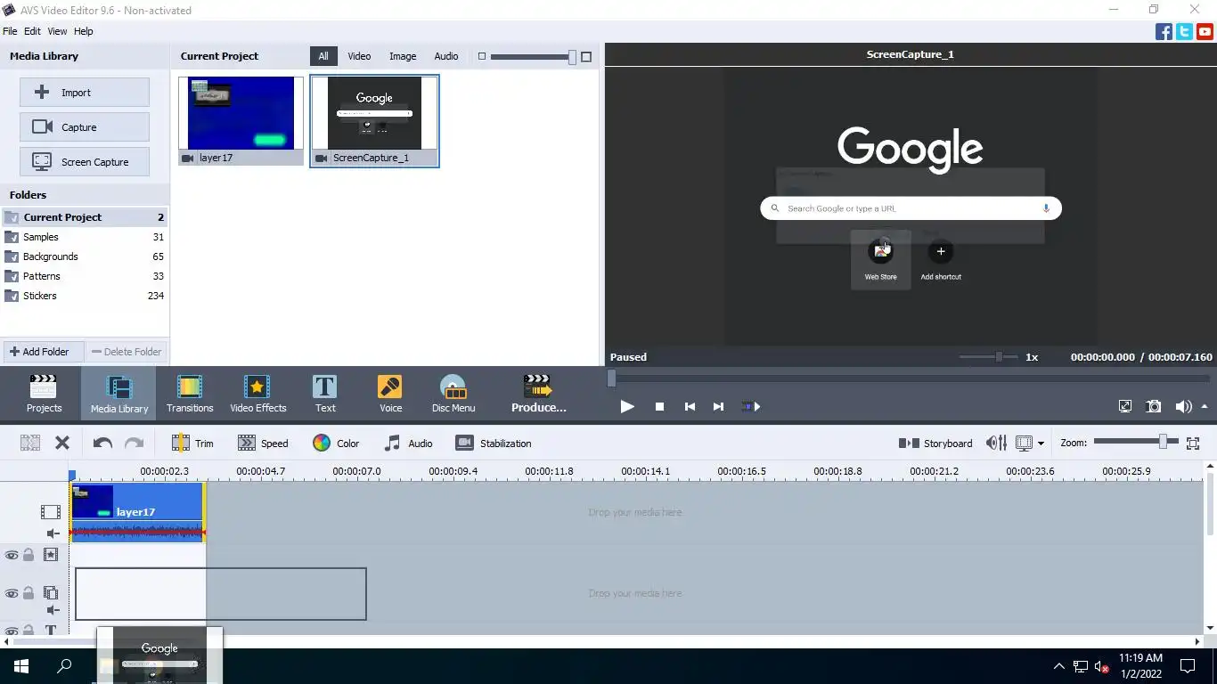Open the Facebook link icon
1217x684 pixels.
tap(1164, 31)
